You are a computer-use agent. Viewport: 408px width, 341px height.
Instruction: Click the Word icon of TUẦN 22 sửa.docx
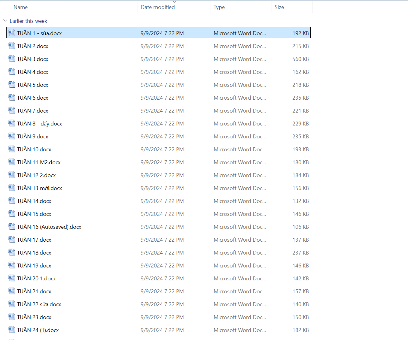point(12,304)
